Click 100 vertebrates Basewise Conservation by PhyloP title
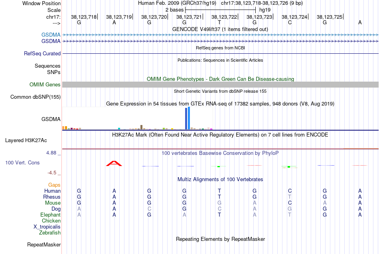The height and width of the screenshot is (254, 379). [x=220, y=153]
